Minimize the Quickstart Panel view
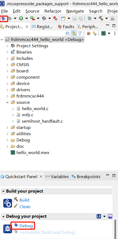 (x=108, y=175)
